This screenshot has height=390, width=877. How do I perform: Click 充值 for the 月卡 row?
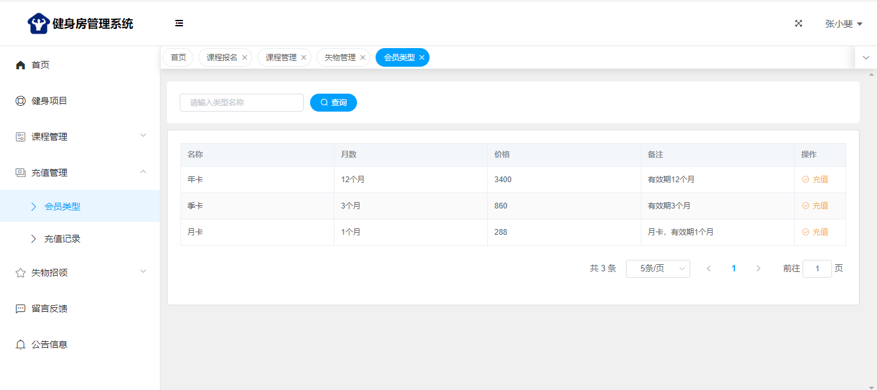pos(815,232)
